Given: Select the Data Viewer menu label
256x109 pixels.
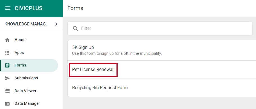Looking at the screenshot, I should point(26,91).
